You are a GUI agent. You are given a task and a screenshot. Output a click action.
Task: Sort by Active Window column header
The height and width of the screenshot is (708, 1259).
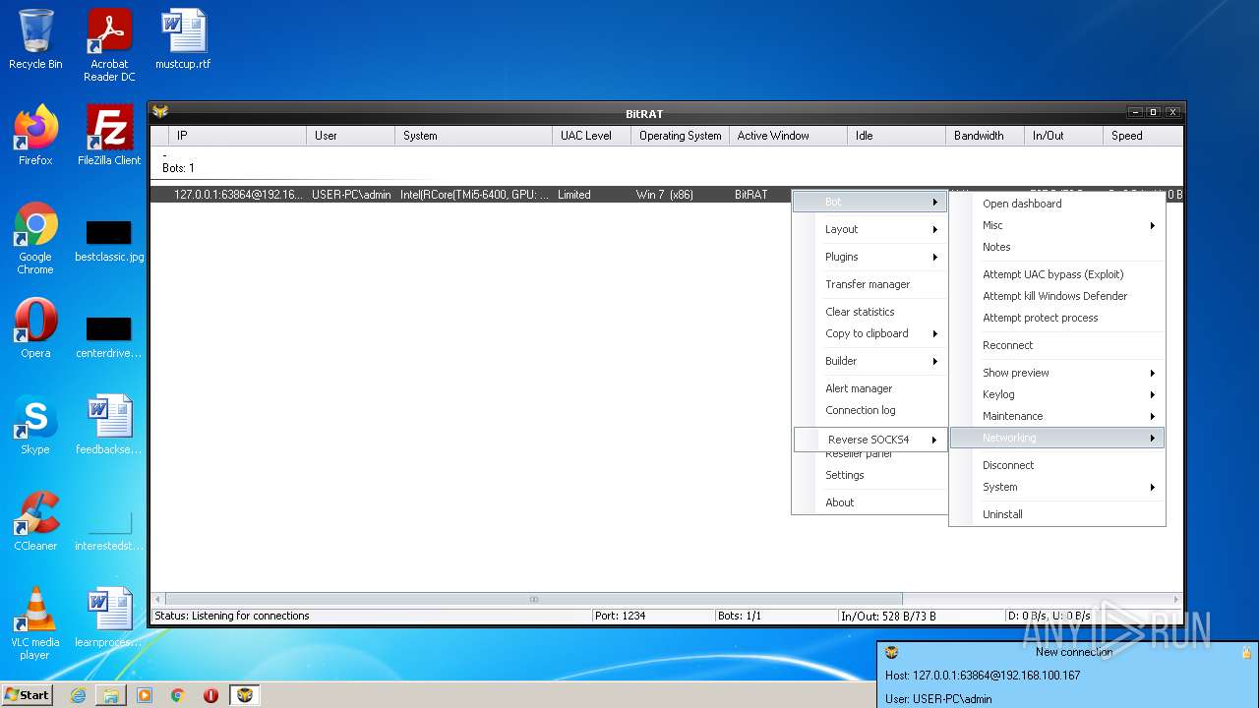coord(788,136)
